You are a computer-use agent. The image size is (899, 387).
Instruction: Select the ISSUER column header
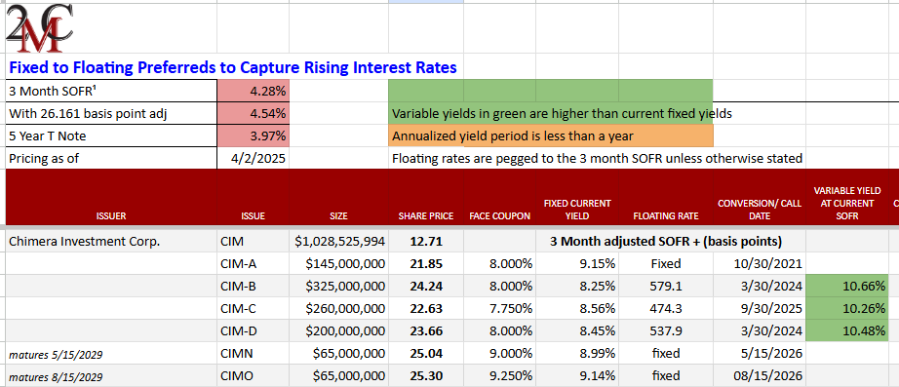[x=111, y=216]
